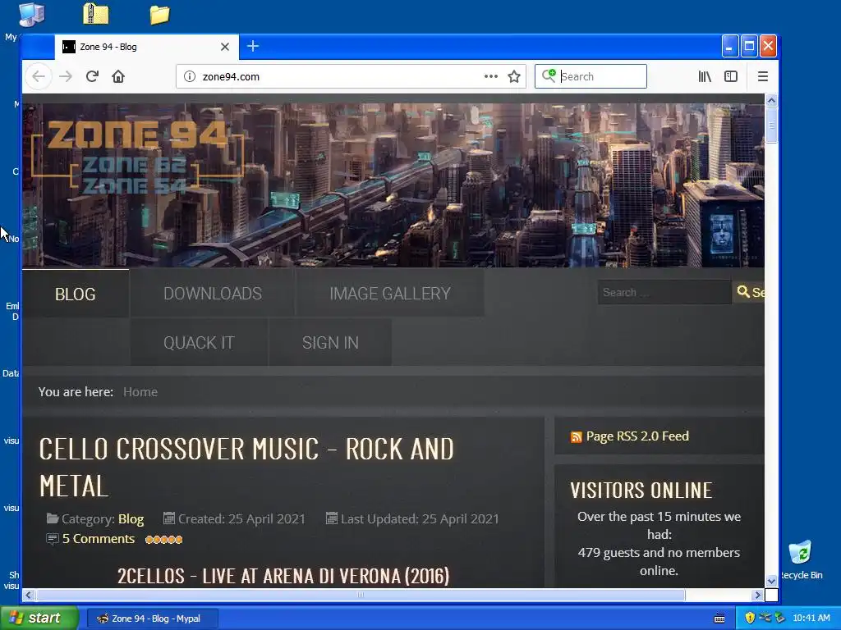This screenshot has width=841, height=630.
Task: Click the Last Updated: 25 April 2021 text
Action: click(420, 519)
